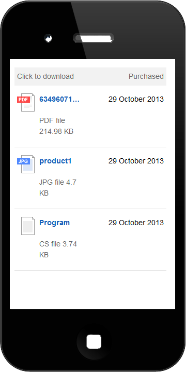Click the 'CS file 3.74 KB' description
The width and height of the screenshot is (186, 372).
point(58,250)
